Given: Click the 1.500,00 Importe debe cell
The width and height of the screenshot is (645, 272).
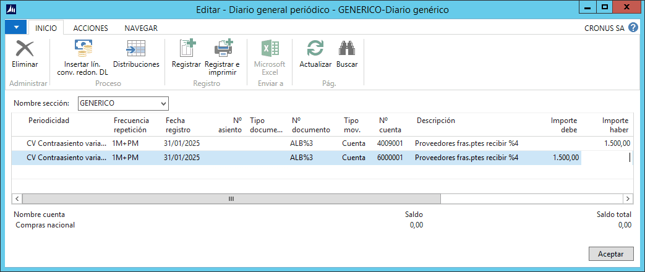Looking at the screenshot, I should (x=566, y=158).
